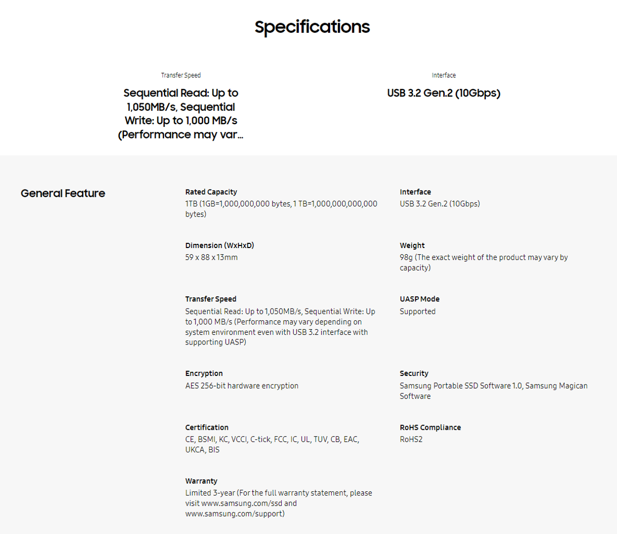Click the Supported value under UASP Mode
This screenshot has height=534, width=617.
(x=418, y=311)
